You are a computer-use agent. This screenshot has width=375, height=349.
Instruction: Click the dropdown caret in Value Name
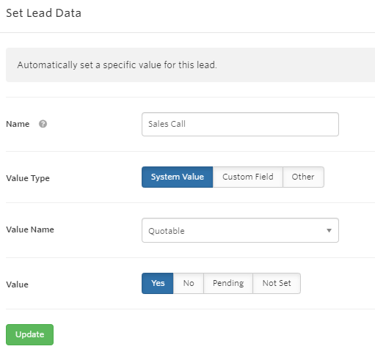pos(329,230)
